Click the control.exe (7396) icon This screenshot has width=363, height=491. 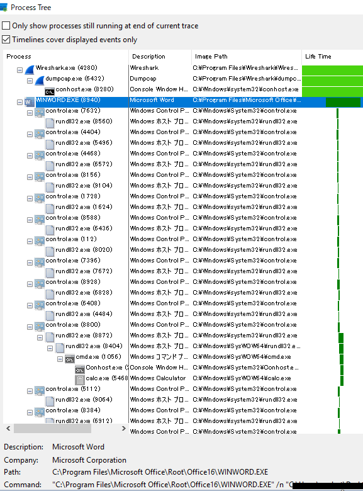pyautogui.click(x=40, y=262)
